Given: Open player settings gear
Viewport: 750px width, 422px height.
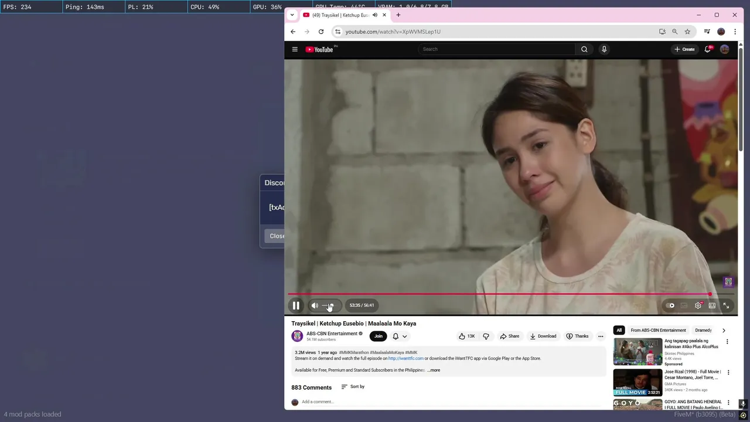Looking at the screenshot, I should (698, 305).
